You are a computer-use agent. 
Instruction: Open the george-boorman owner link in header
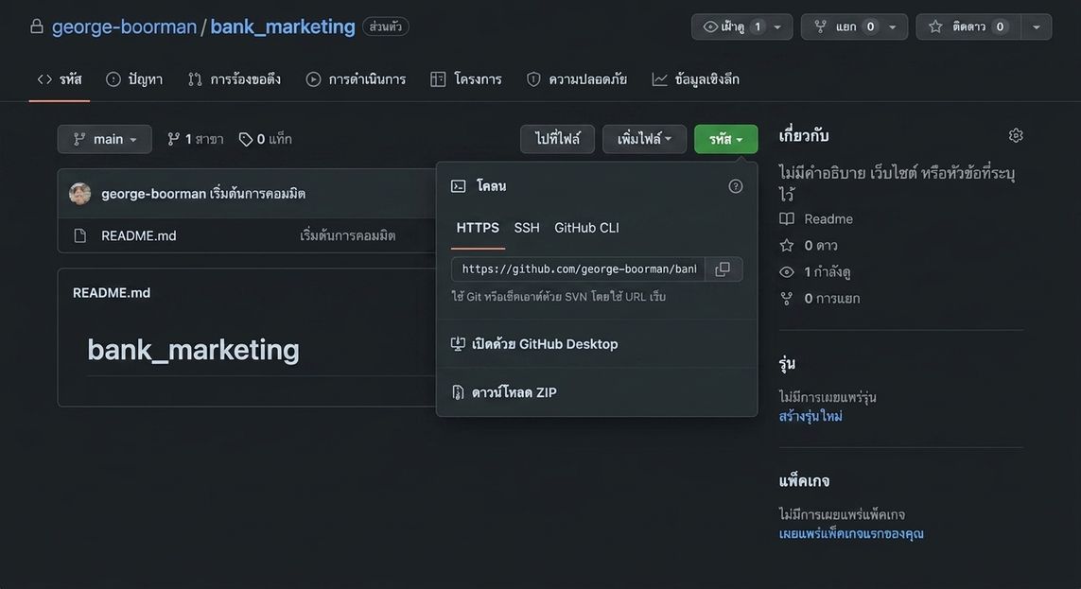(124, 26)
